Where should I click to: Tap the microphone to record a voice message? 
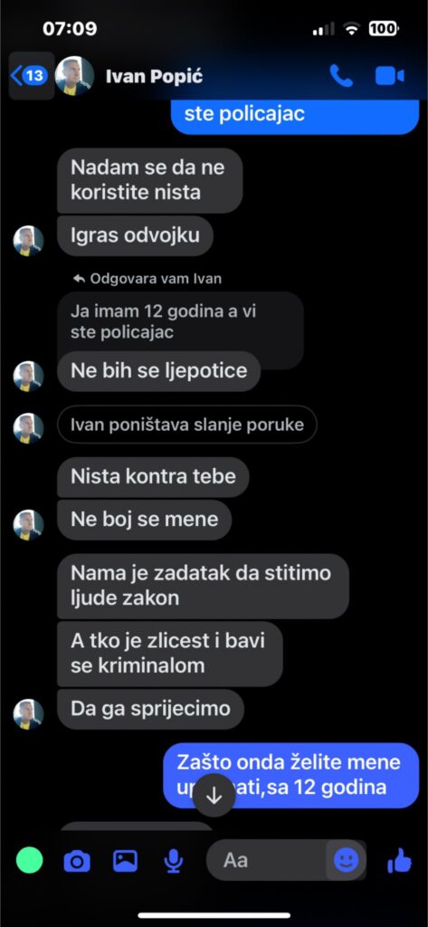click(x=173, y=861)
